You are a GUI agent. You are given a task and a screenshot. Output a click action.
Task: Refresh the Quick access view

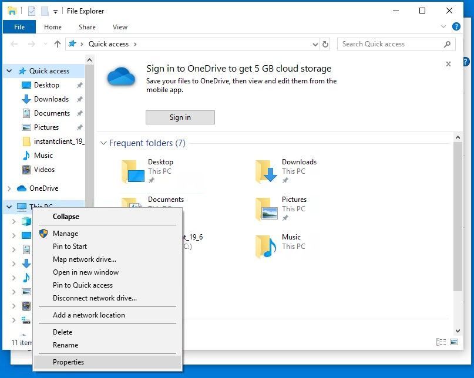coord(325,44)
